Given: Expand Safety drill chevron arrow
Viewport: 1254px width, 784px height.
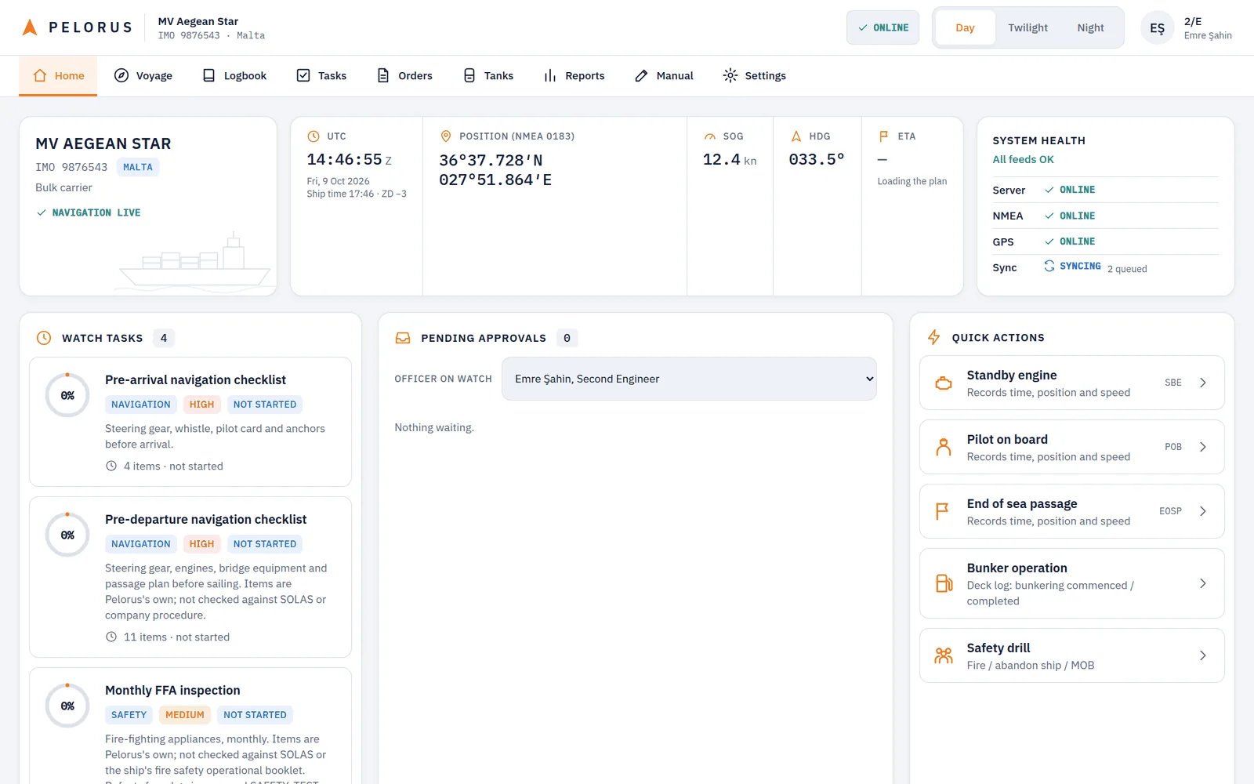Looking at the screenshot, I should click(x=1203, y=656).
